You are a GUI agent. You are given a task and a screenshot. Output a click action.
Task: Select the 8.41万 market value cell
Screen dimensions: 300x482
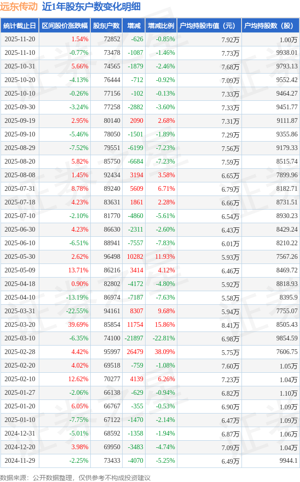[x=230, y=325]
